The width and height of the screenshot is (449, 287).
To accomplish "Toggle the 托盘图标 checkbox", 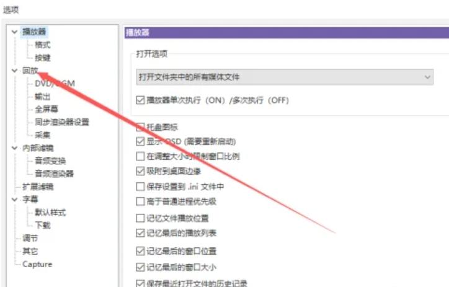I will tap(140, 127).
